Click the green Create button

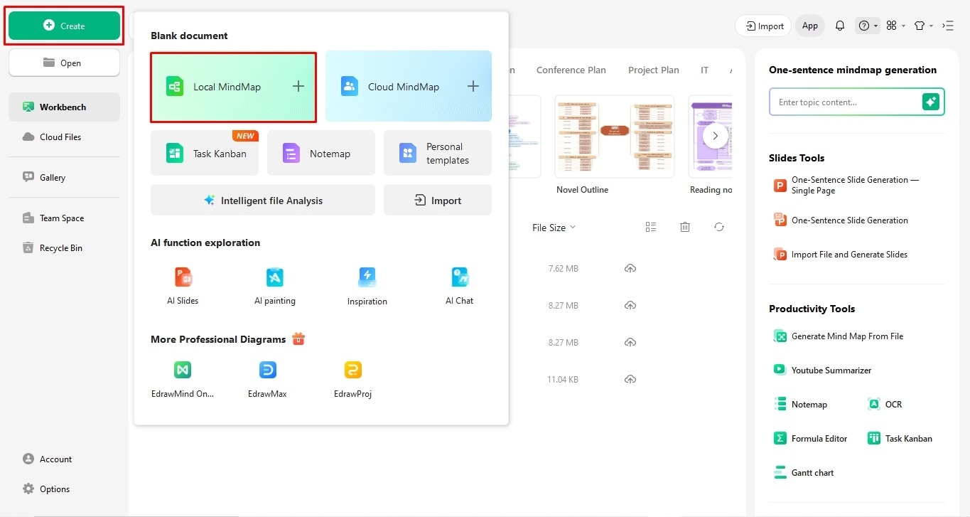pos(64,26)
